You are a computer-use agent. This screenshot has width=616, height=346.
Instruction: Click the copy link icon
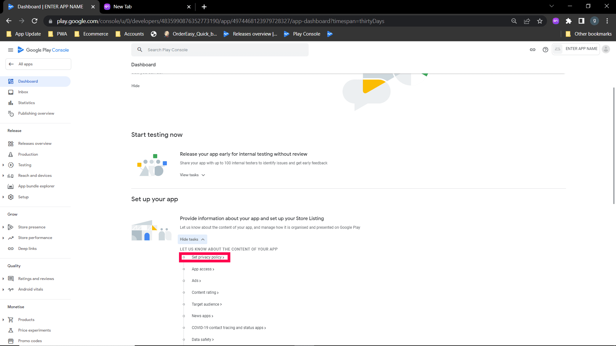pos(533,50)
